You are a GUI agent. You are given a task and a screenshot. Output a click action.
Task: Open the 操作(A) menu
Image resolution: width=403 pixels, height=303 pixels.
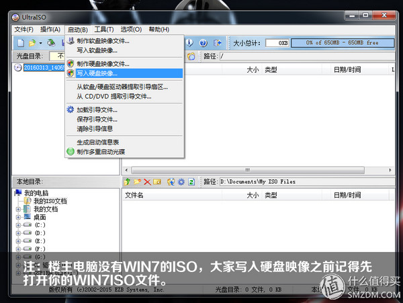click(50, 30)
